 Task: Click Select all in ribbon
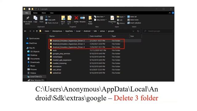coord(132,17)
